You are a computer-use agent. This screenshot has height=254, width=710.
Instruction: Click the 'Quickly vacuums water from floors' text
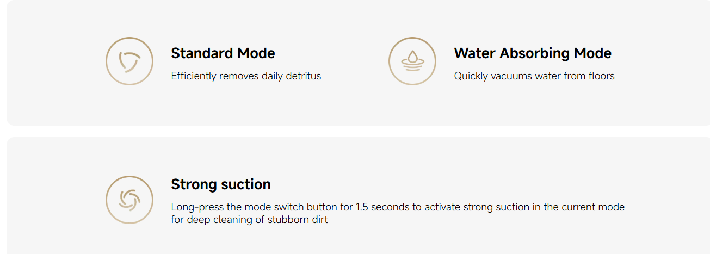[534, 76]
